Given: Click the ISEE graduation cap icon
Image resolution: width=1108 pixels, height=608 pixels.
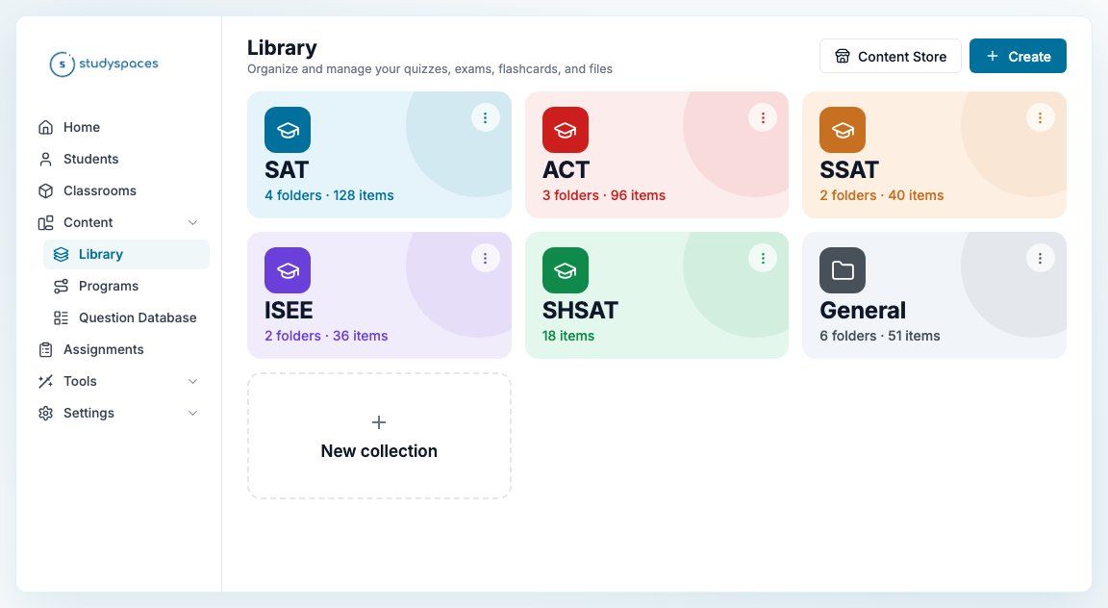Looking at the screenshot, I should pos(288,270).
